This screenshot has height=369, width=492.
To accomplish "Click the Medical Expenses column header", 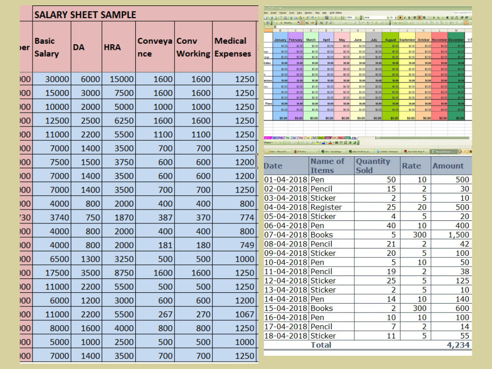I will click(234, 47).
